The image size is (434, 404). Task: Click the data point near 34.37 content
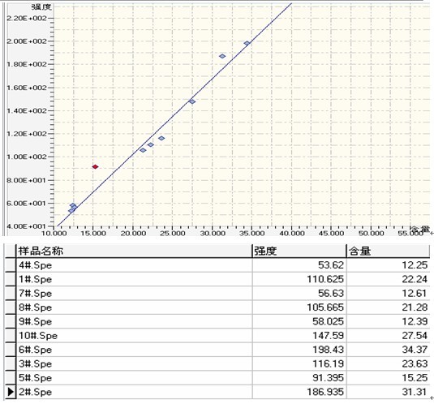[x=247, y=43]
